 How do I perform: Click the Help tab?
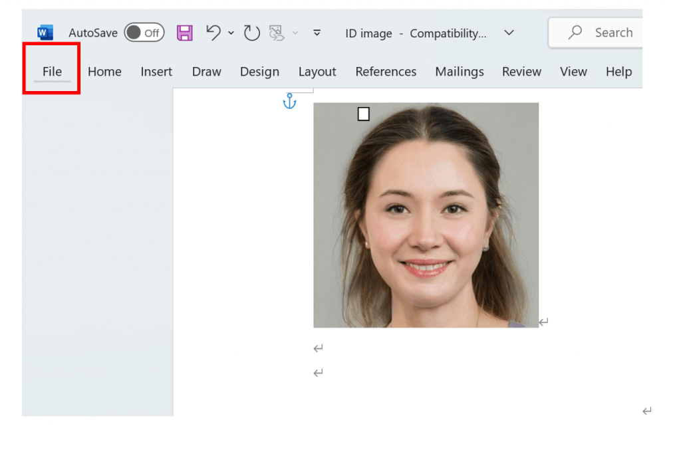pyautogui.click(x=619, y=72)
